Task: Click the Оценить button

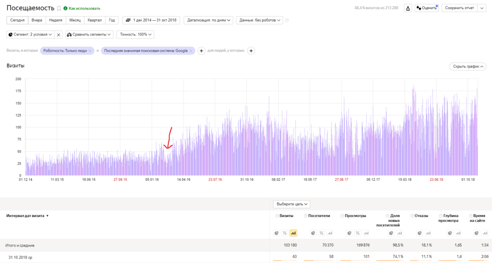Action: click(427, 8)
